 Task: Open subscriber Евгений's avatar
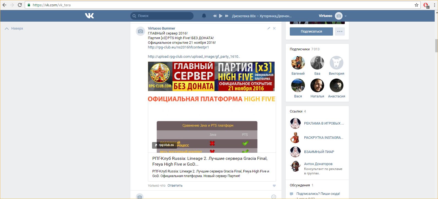(298, 63)
